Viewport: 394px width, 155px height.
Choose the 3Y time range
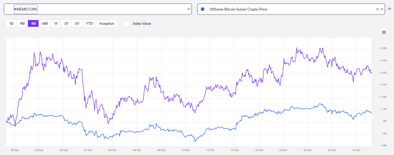(x=66, y=24)
